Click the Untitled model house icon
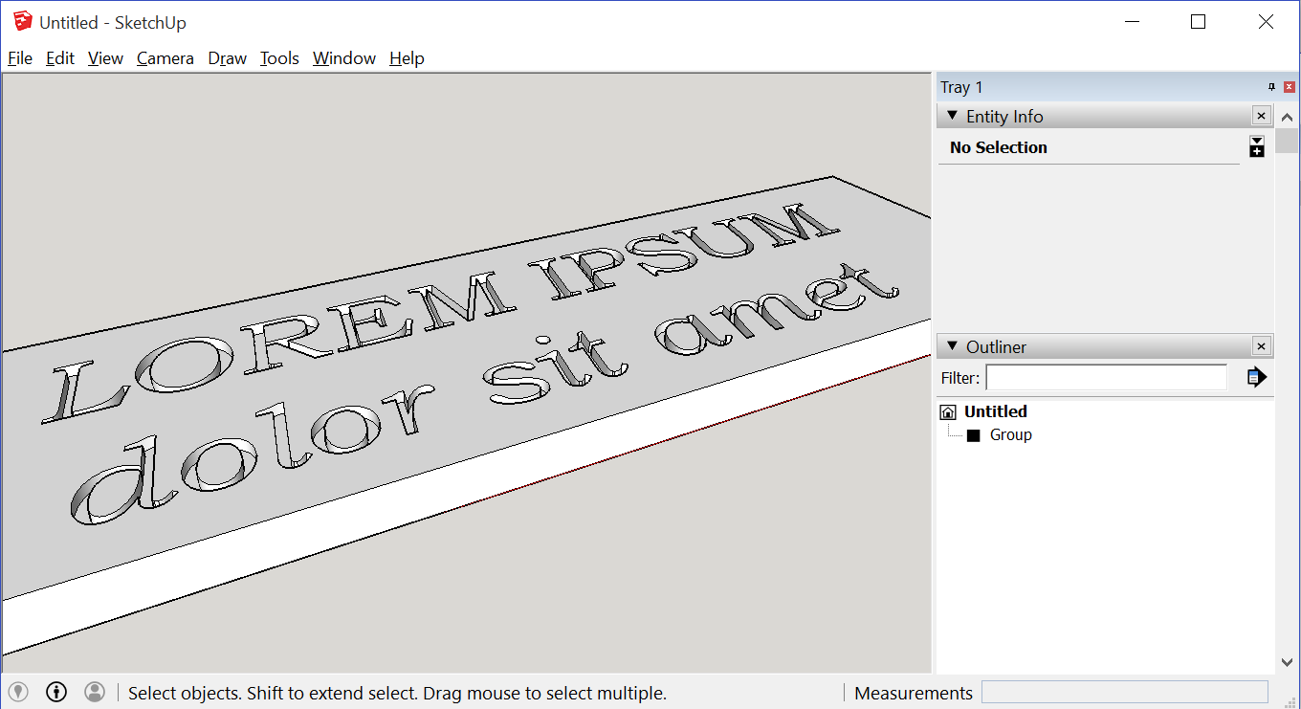The image size is (1301, 709). (x=948, y=412)
